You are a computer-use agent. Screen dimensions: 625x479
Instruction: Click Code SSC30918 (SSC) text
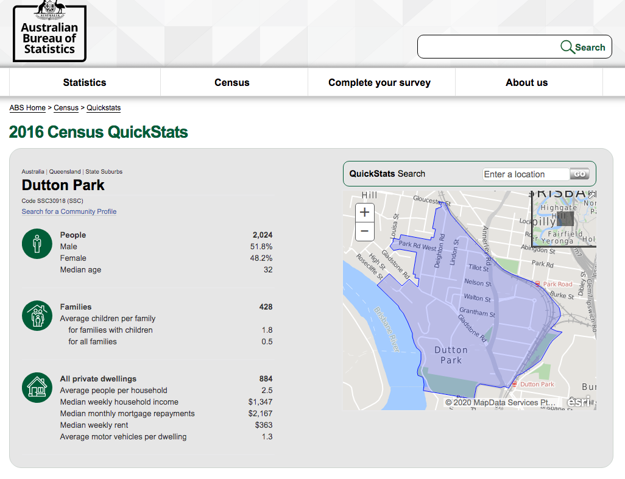(52, 200)
